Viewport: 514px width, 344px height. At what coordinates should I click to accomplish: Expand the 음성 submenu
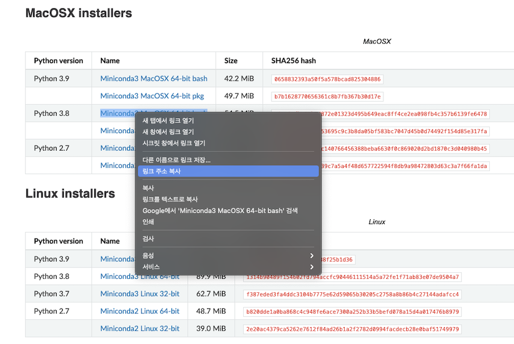(x=228, y=255)
